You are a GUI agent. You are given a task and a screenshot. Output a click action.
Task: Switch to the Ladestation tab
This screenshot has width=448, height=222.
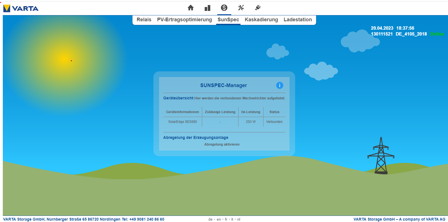click(298, 20)
